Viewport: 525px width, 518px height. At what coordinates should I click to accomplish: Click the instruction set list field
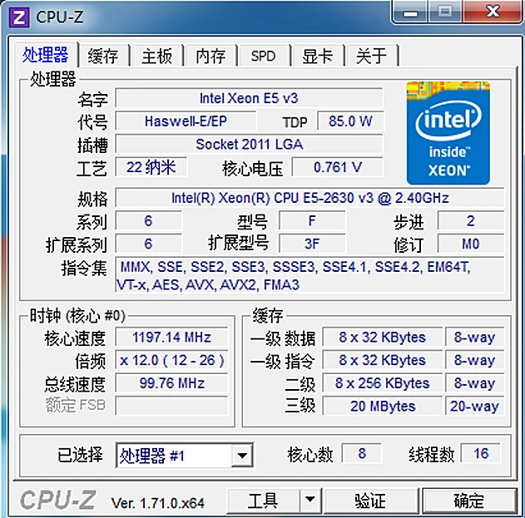click(310, 275)
